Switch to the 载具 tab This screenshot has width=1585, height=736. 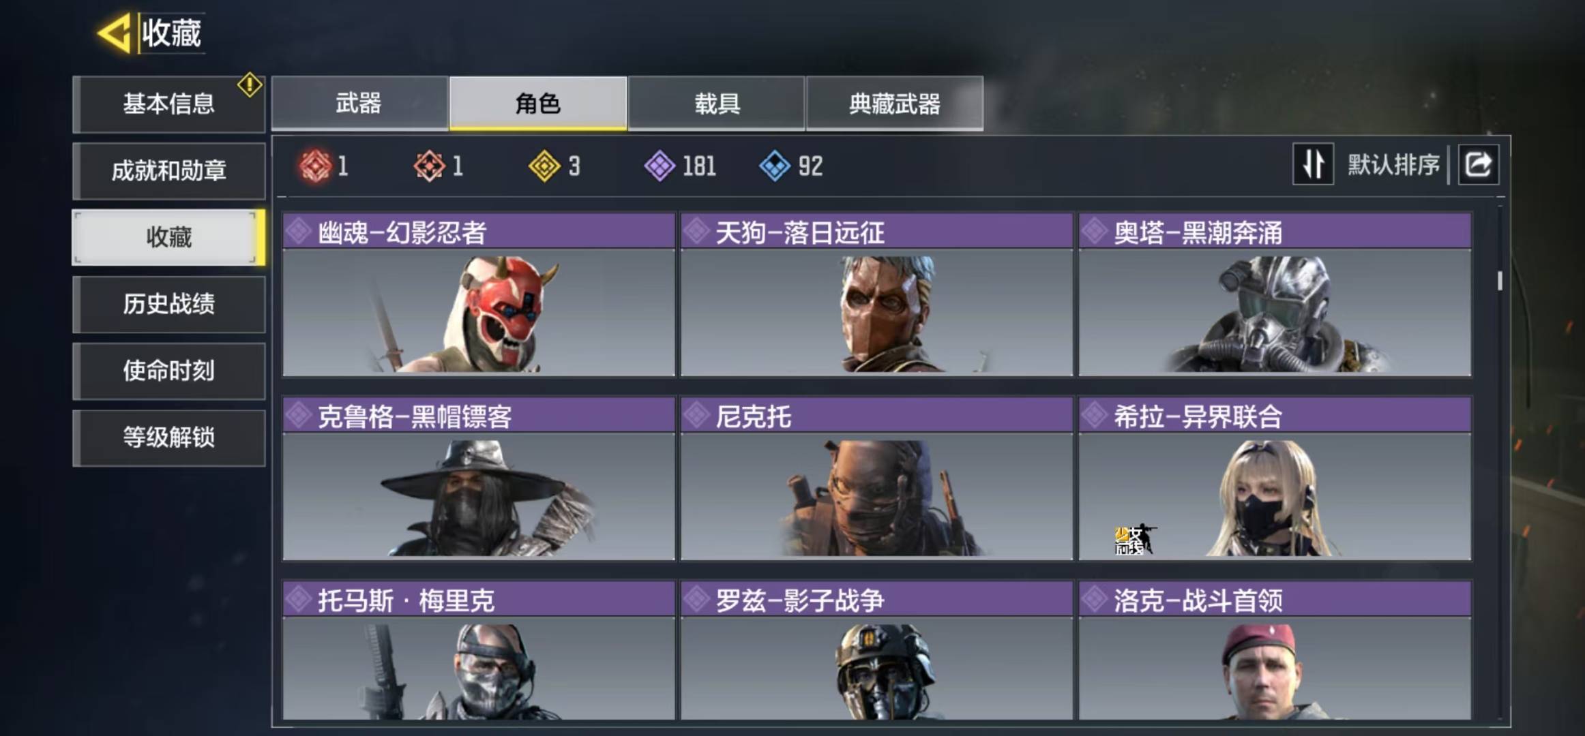[x=716, y=104]
